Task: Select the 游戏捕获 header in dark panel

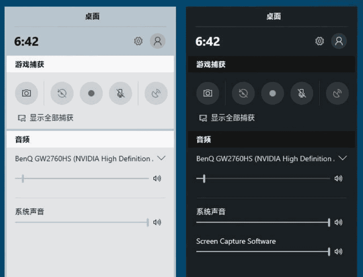Action: (211, 64)
